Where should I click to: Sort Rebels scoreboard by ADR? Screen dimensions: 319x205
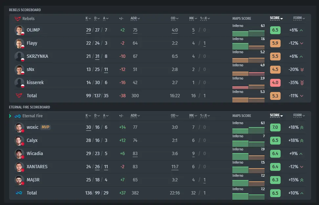tap(135, 18)
